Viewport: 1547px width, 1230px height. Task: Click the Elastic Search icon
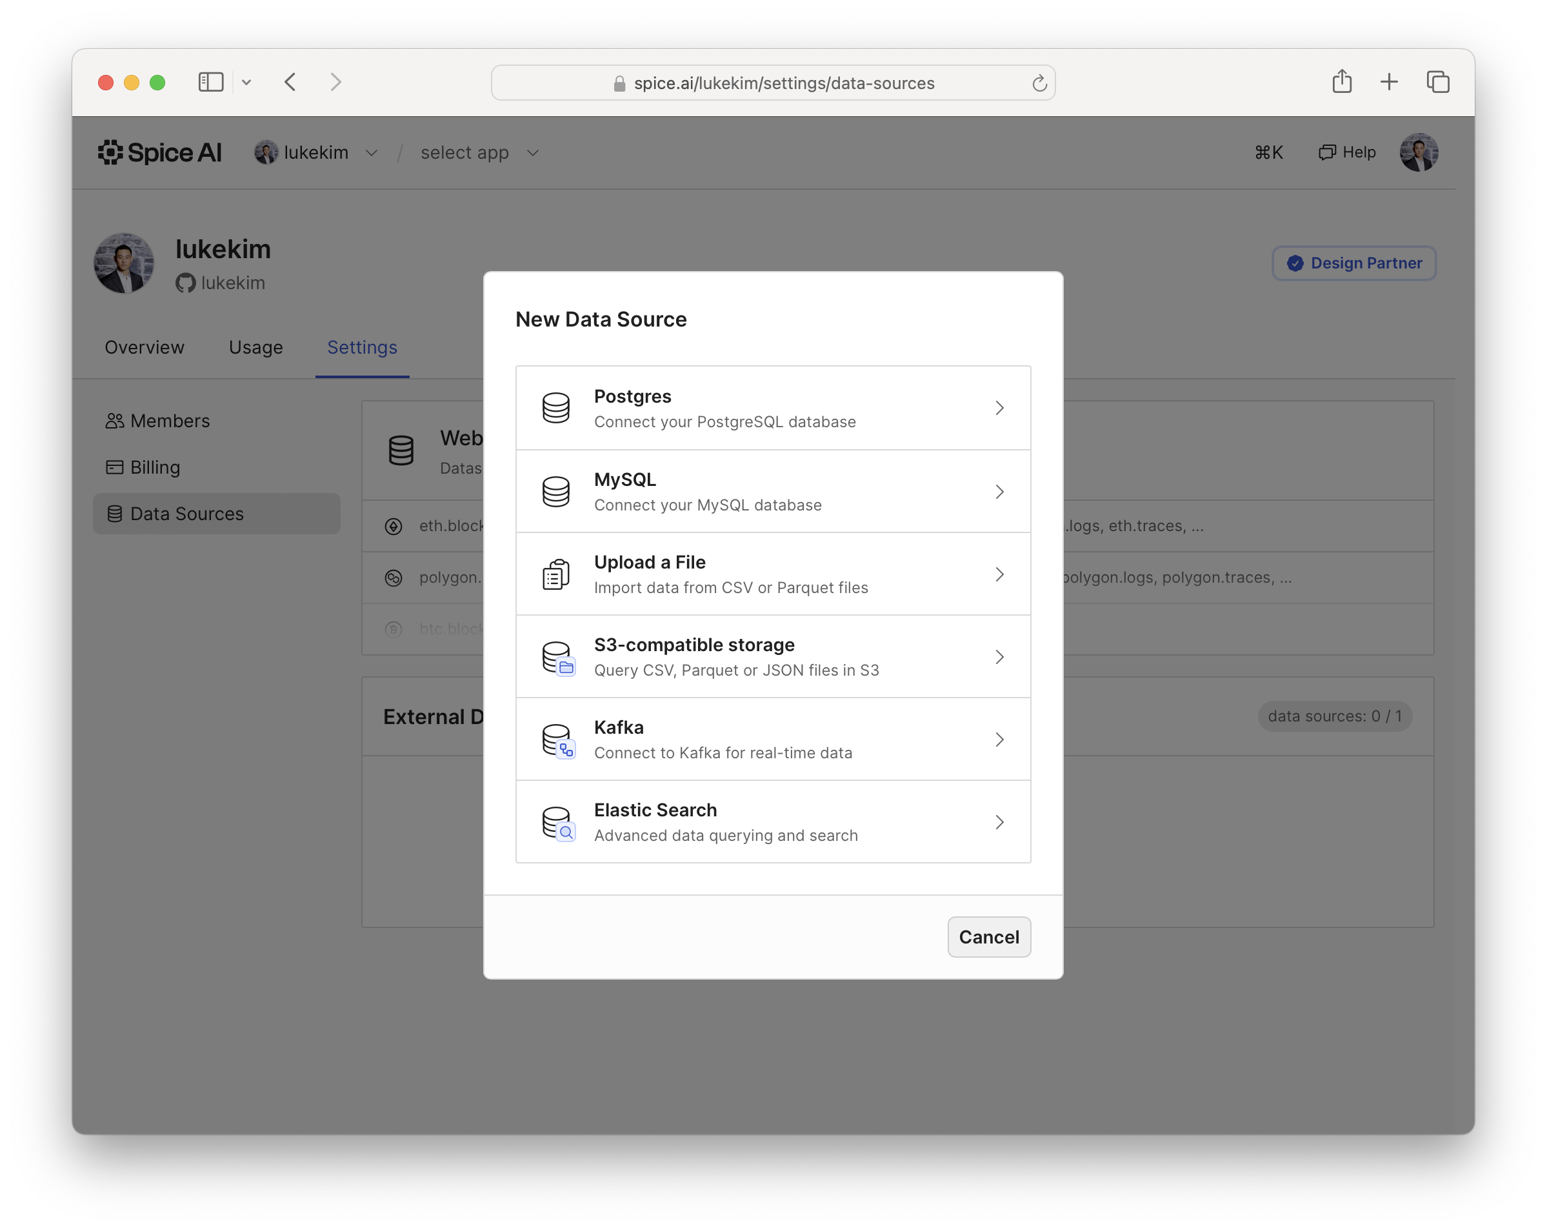coord(557,822)
